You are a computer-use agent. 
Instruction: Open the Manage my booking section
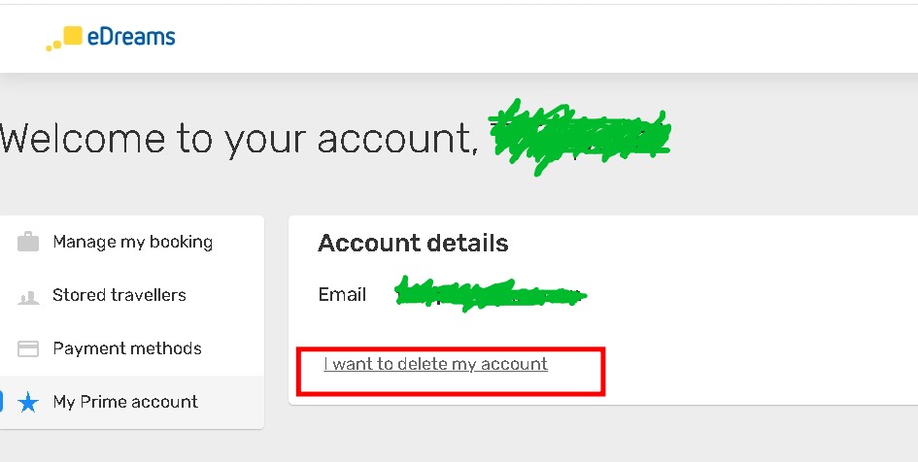[132, 242]
